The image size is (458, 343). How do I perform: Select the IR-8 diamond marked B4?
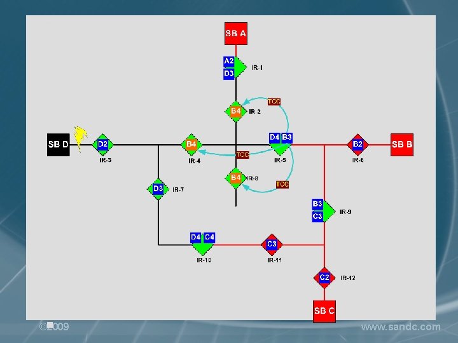235,178
